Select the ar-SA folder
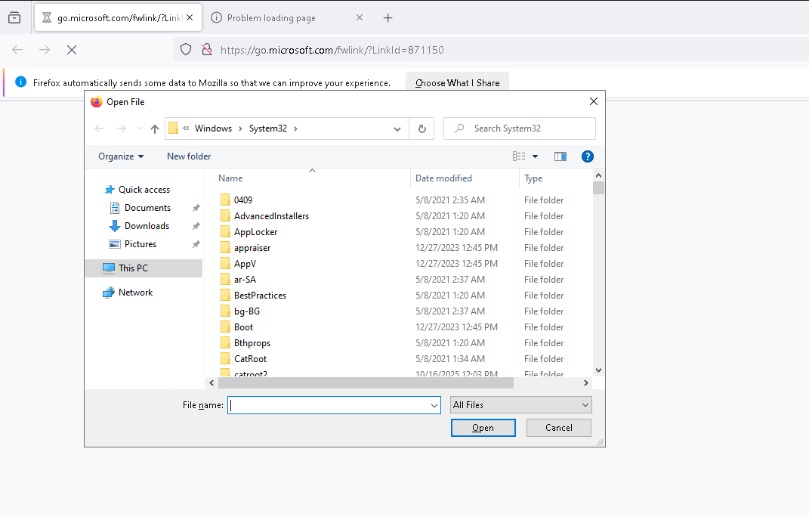This screenshot has height=517, width=809. point(245,280)
